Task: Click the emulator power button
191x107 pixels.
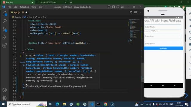Action: pos(190,14)
